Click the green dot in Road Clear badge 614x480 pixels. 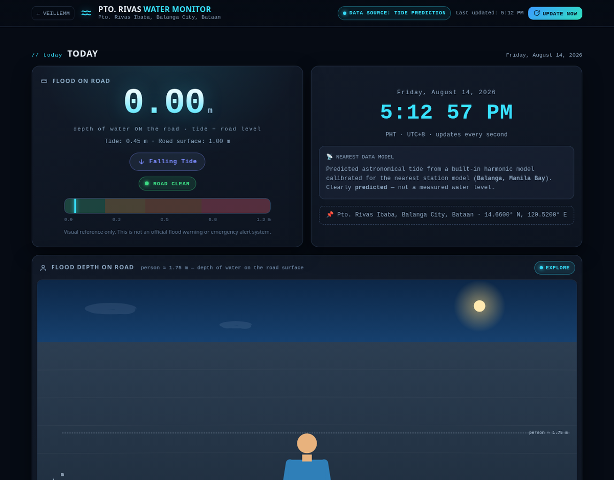[x=147, y=183]
